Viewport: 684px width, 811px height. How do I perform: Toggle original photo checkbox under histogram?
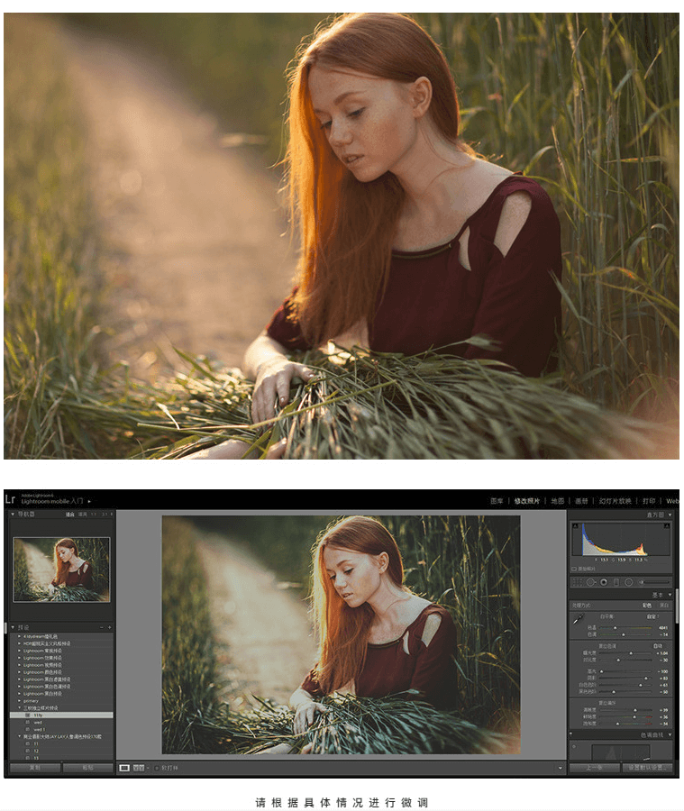click(574, 569)
